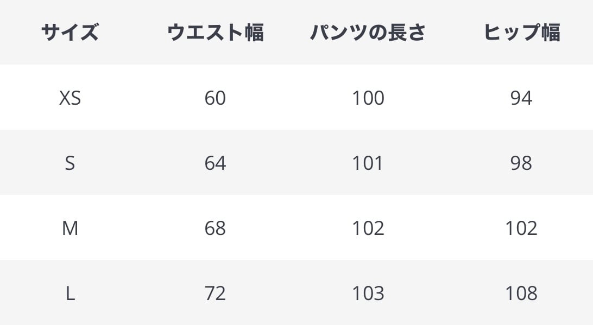
Task: Click the S size row label
Action: [x=70, y=163]
